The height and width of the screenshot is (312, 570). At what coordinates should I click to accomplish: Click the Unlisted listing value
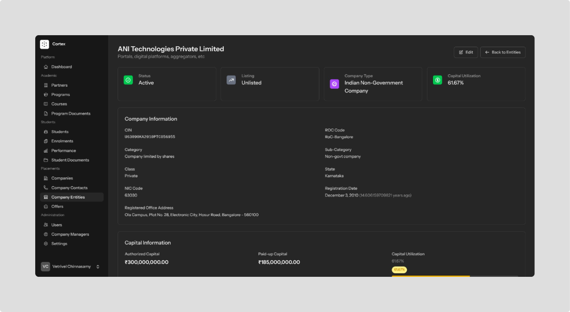(252, 83)
